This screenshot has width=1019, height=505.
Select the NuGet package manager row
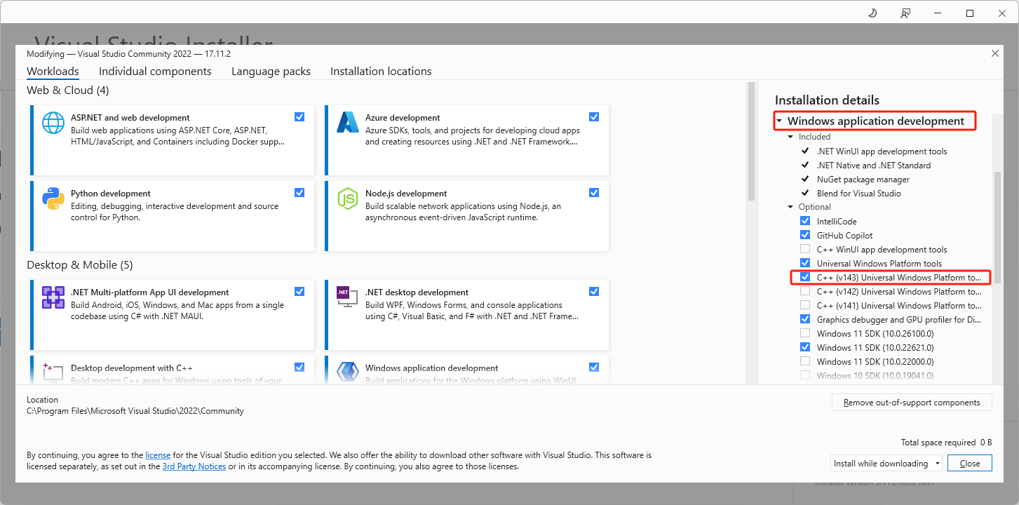click(863, 180)
